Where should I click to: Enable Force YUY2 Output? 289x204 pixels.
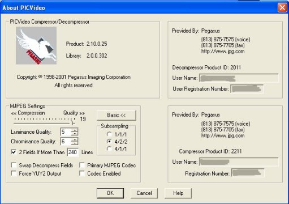14,173
